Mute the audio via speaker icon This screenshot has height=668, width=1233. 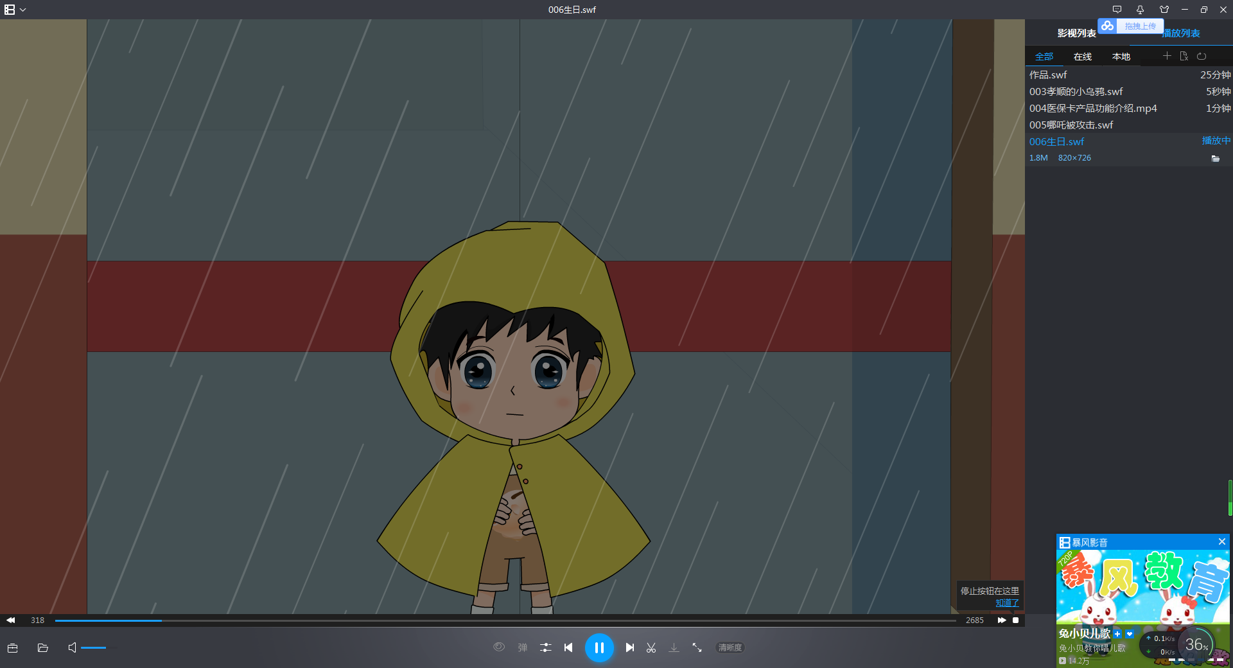(73, 647)
